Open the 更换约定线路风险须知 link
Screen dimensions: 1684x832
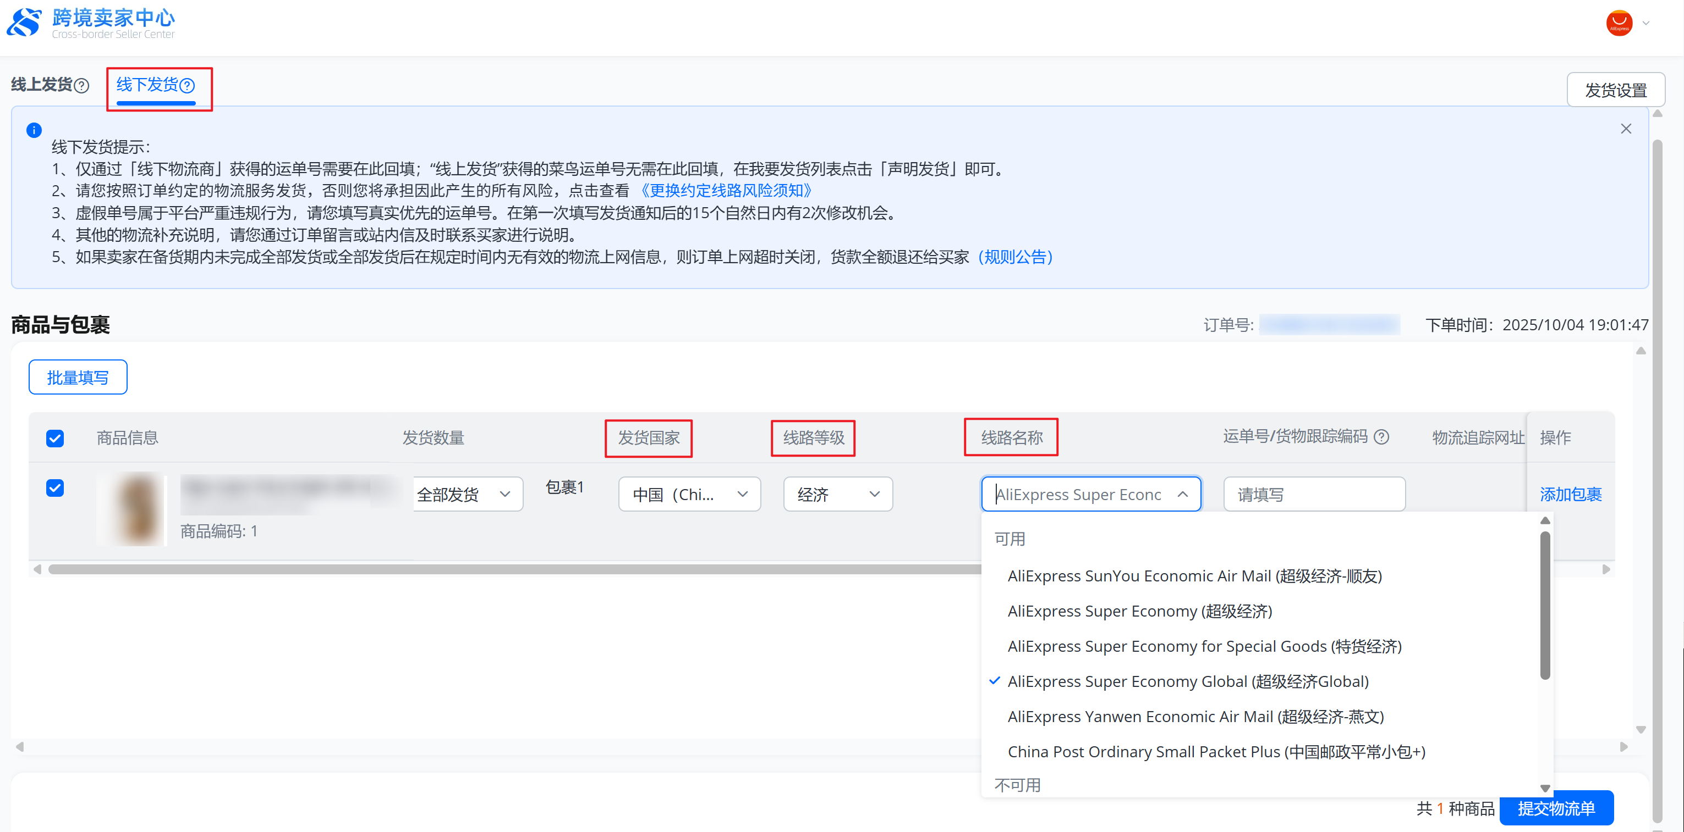(725, 191)
